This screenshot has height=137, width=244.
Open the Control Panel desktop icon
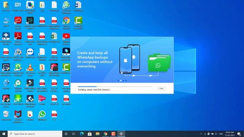[18, 6]
